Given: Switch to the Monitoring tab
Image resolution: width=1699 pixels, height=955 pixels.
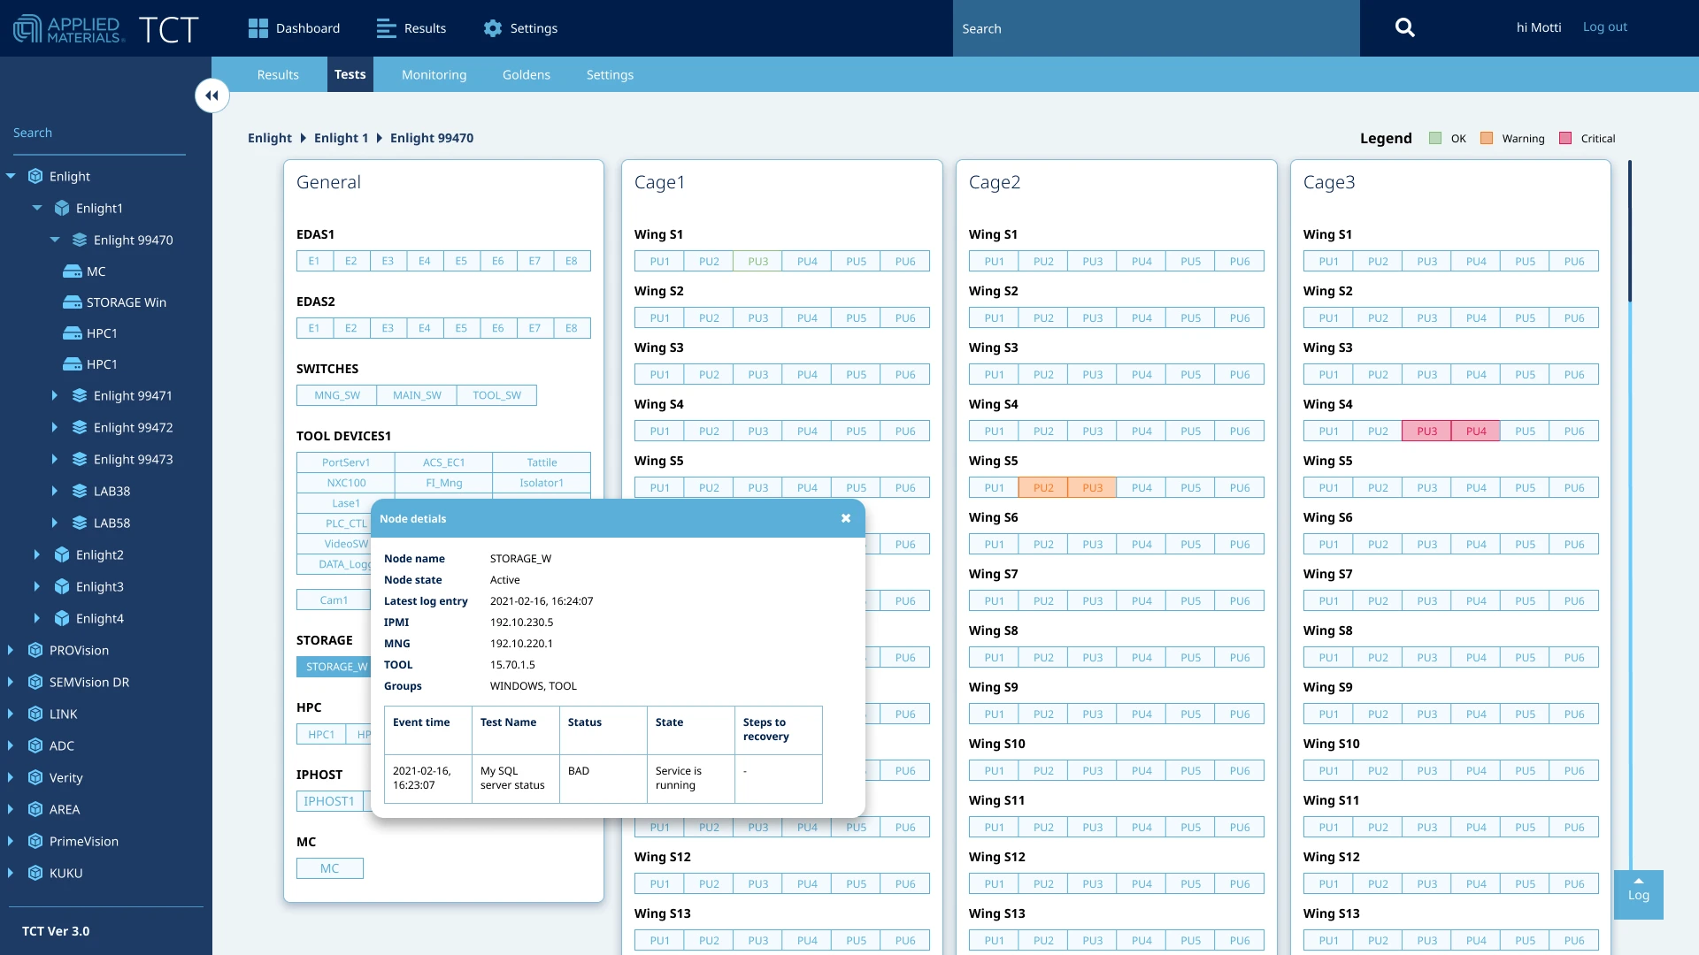Looking at the screenshot, I should [x=434, y=75].
